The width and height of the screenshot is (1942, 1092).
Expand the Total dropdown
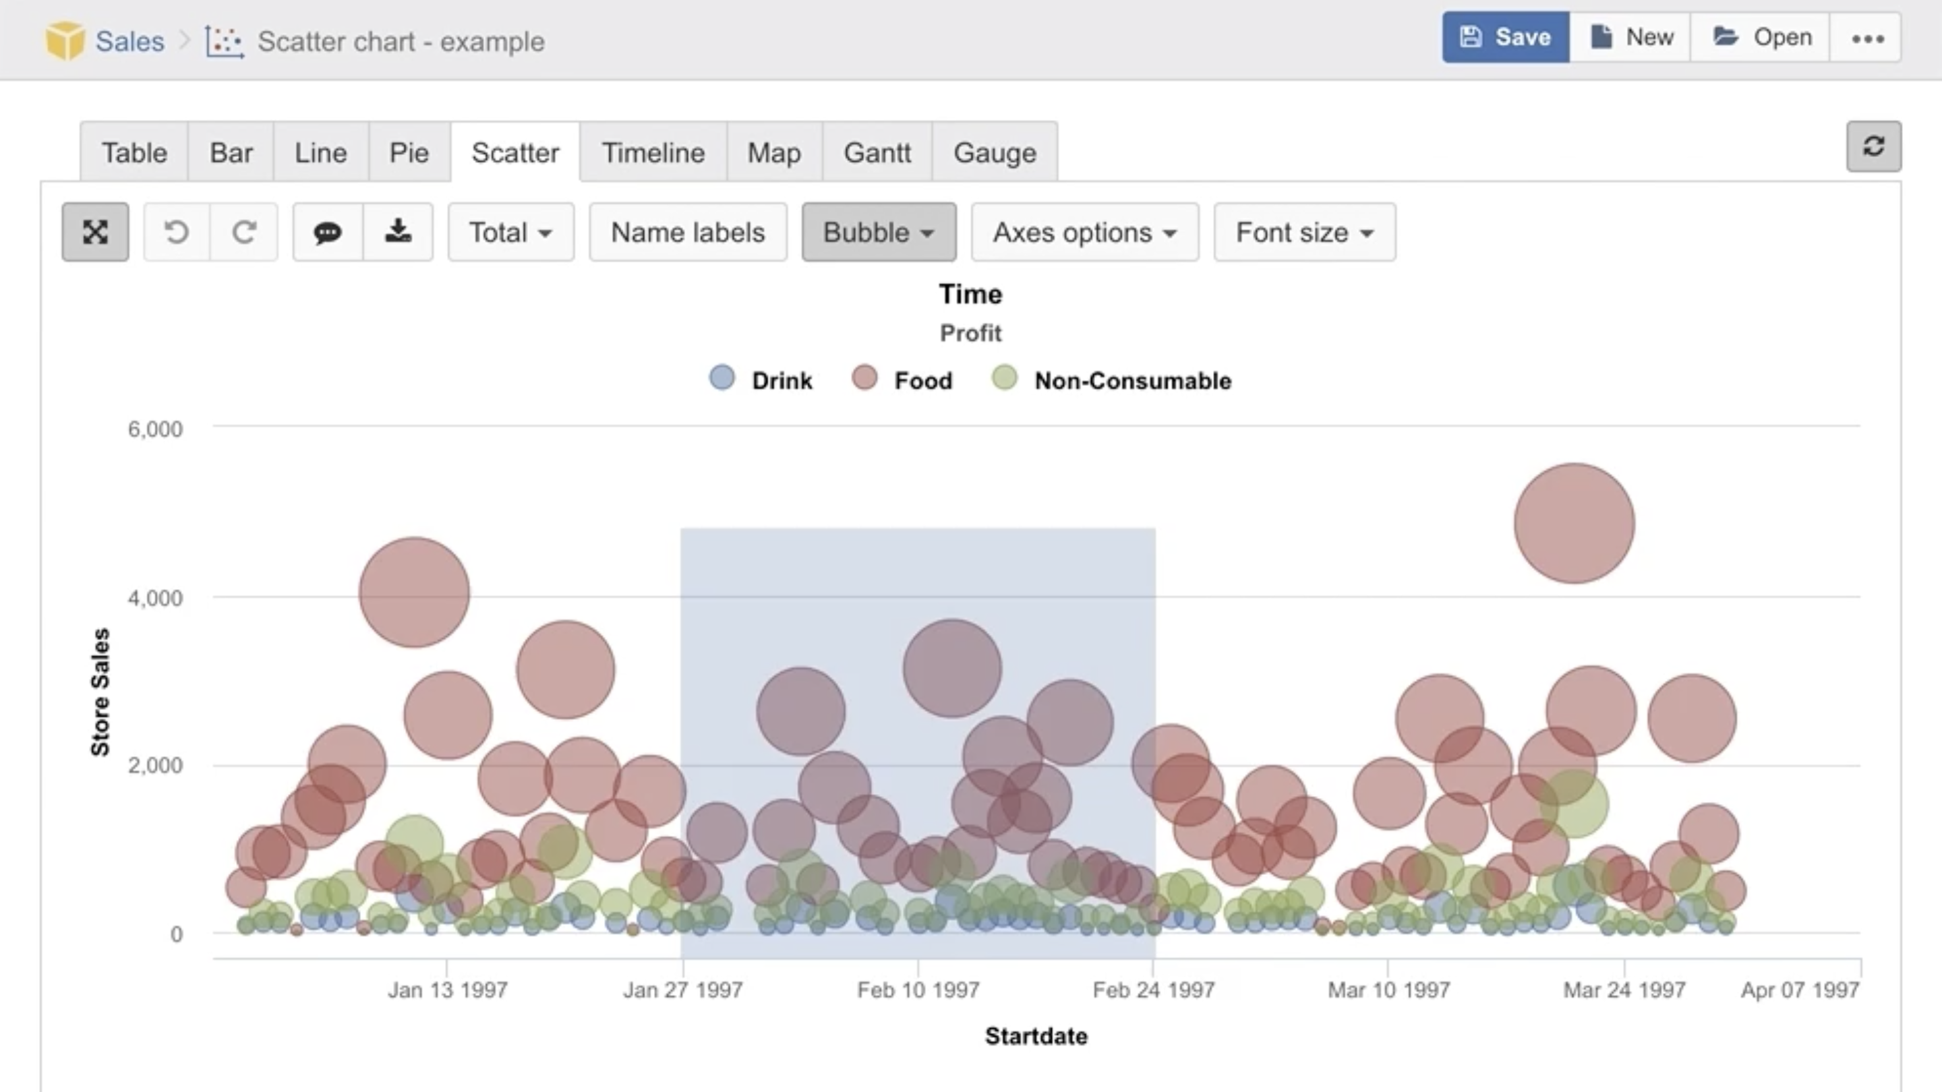tap(510, 232)
